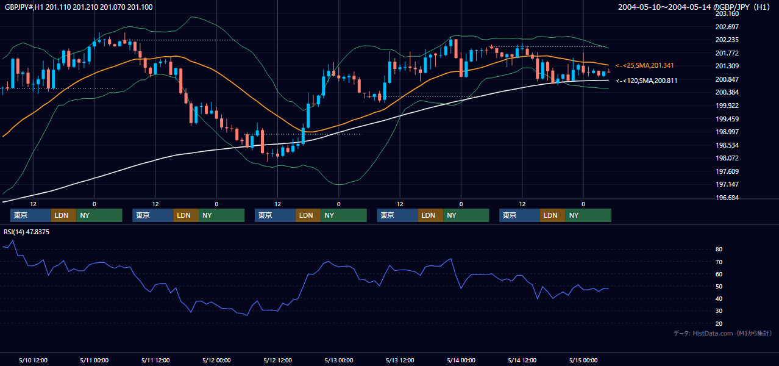Click the 5/11 12:00 time axis label
Image resolution: width=779 pixels, height=366 pixels.
click(x=155, y=360)
